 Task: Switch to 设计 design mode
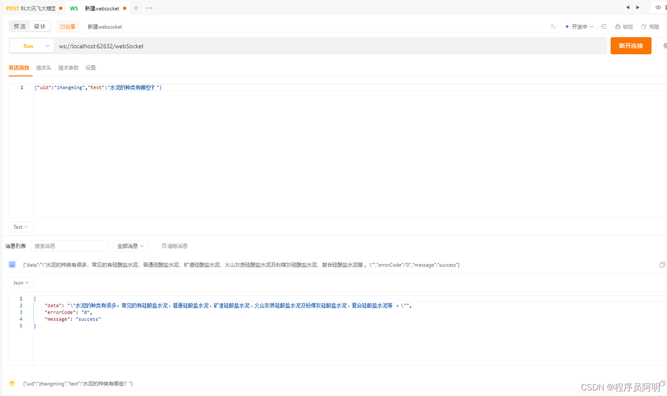pos(40,26)
